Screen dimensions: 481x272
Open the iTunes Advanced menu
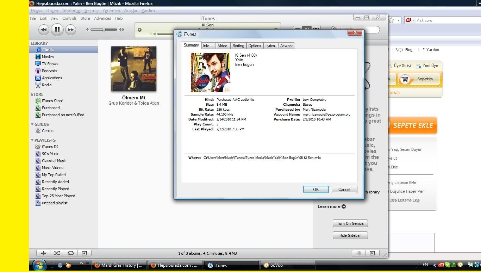click(x=102, y=18)
